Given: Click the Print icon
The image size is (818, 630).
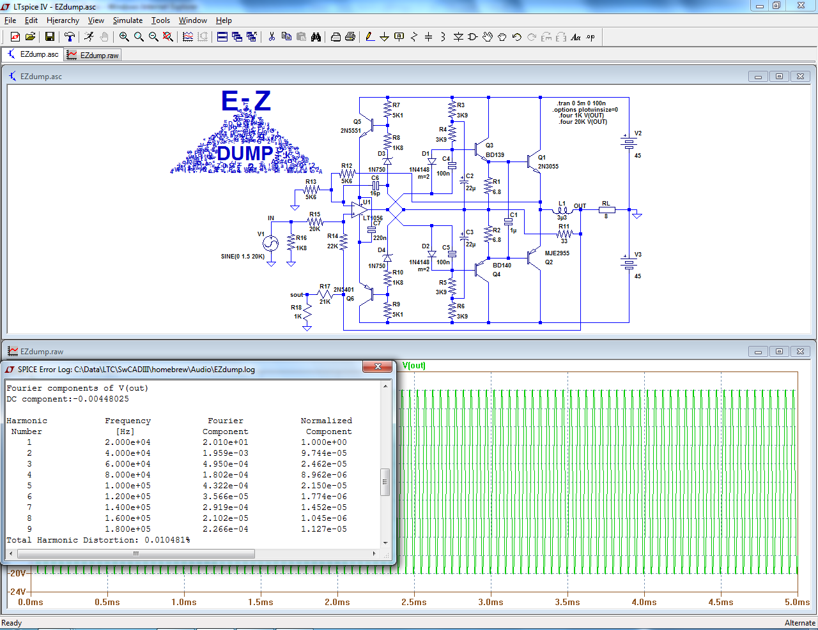Looking at the screenshot, I should click(350, 37).
